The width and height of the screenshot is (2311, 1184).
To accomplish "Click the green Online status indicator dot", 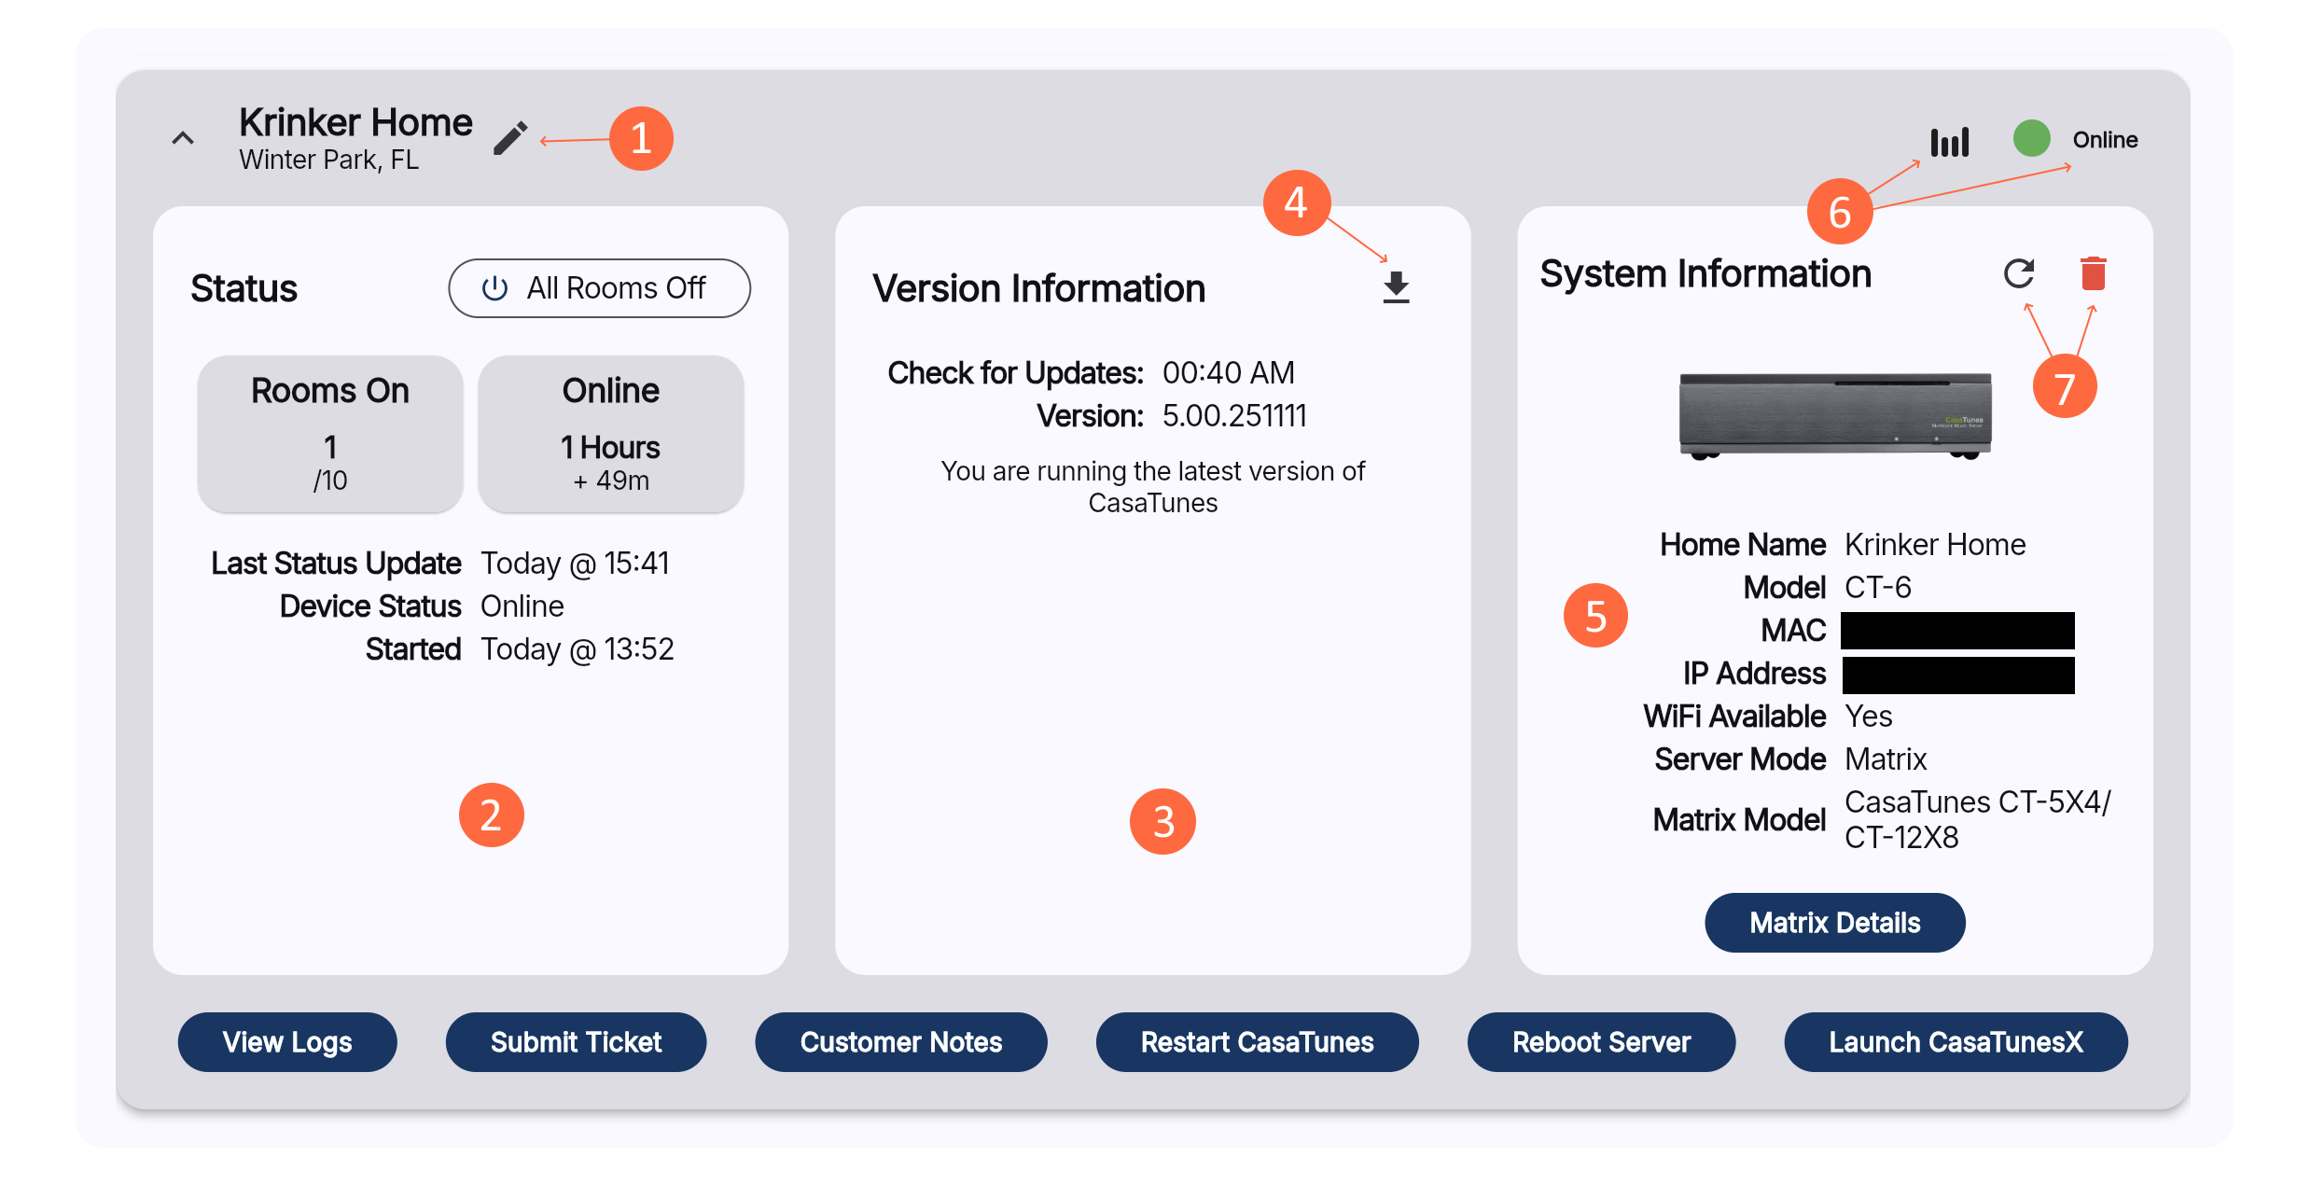I will point(2031,139).
